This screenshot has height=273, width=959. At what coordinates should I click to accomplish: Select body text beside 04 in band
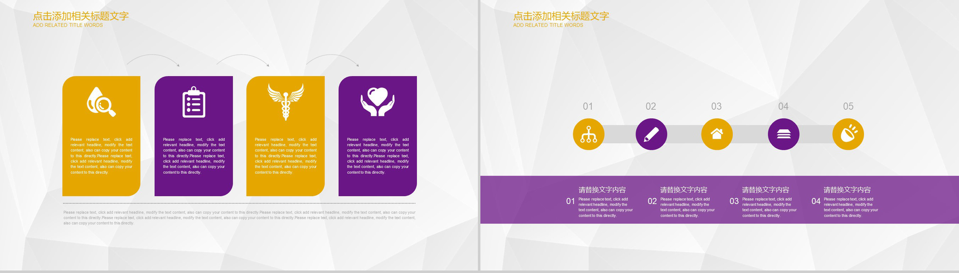(851, 207)
